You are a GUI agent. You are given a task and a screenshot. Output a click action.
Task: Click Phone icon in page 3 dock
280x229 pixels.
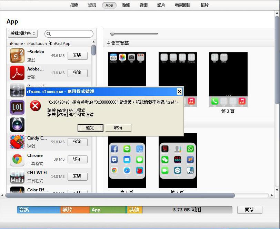(x=214, y=101)
